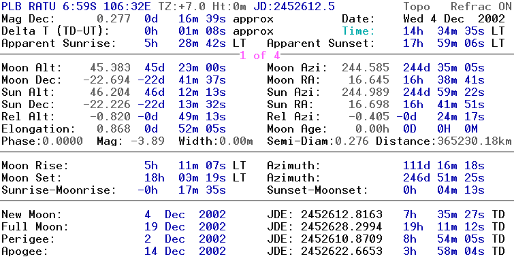Click Rel Azi value -0.405
Screen dimensions: 514x261
click(369, 117)
